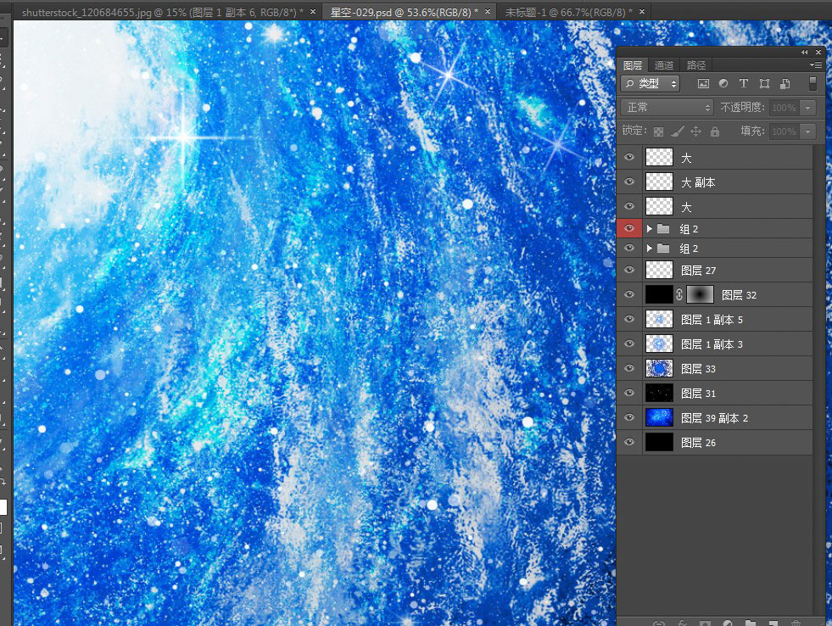
Task: Switch to the 通道 channels tab
Action: click(664, 64)
